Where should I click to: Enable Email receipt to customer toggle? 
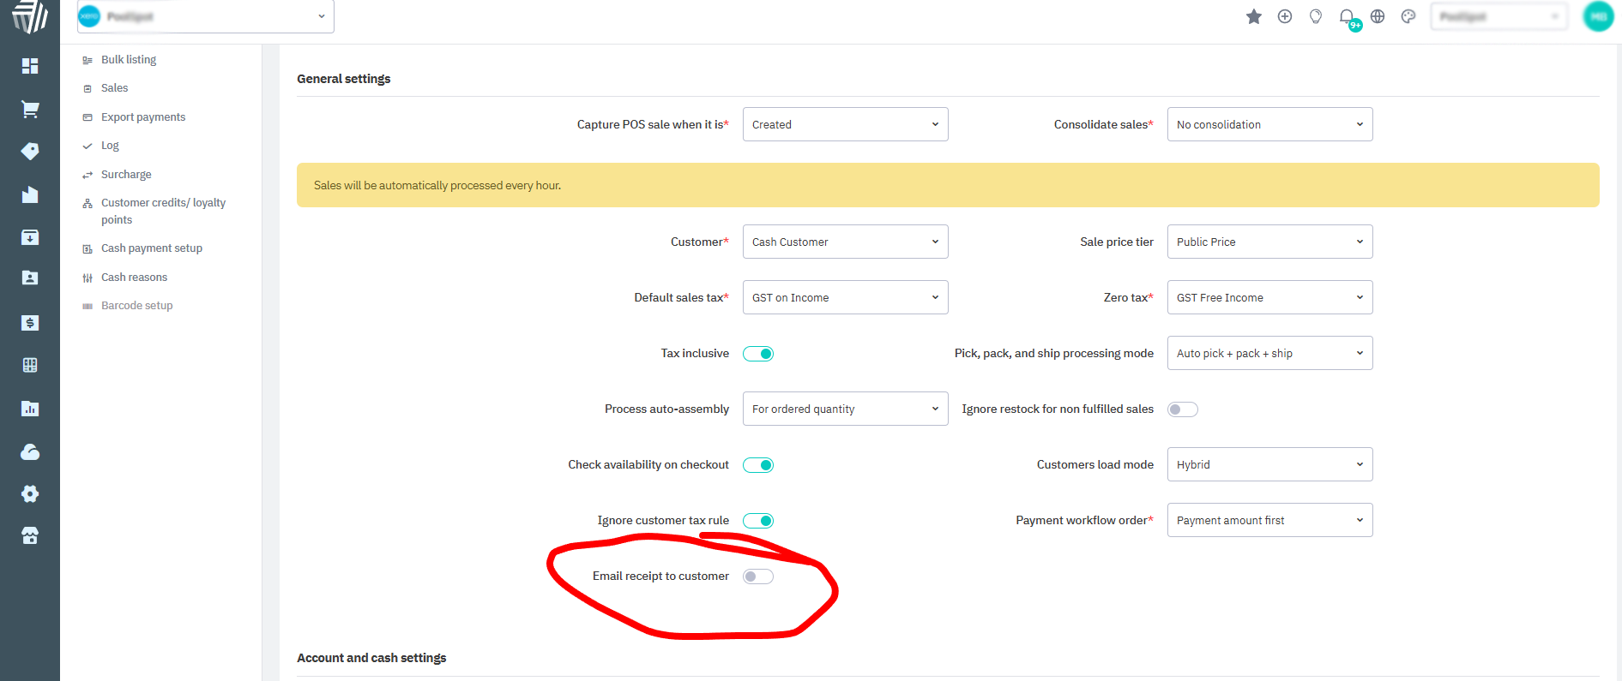757,576
